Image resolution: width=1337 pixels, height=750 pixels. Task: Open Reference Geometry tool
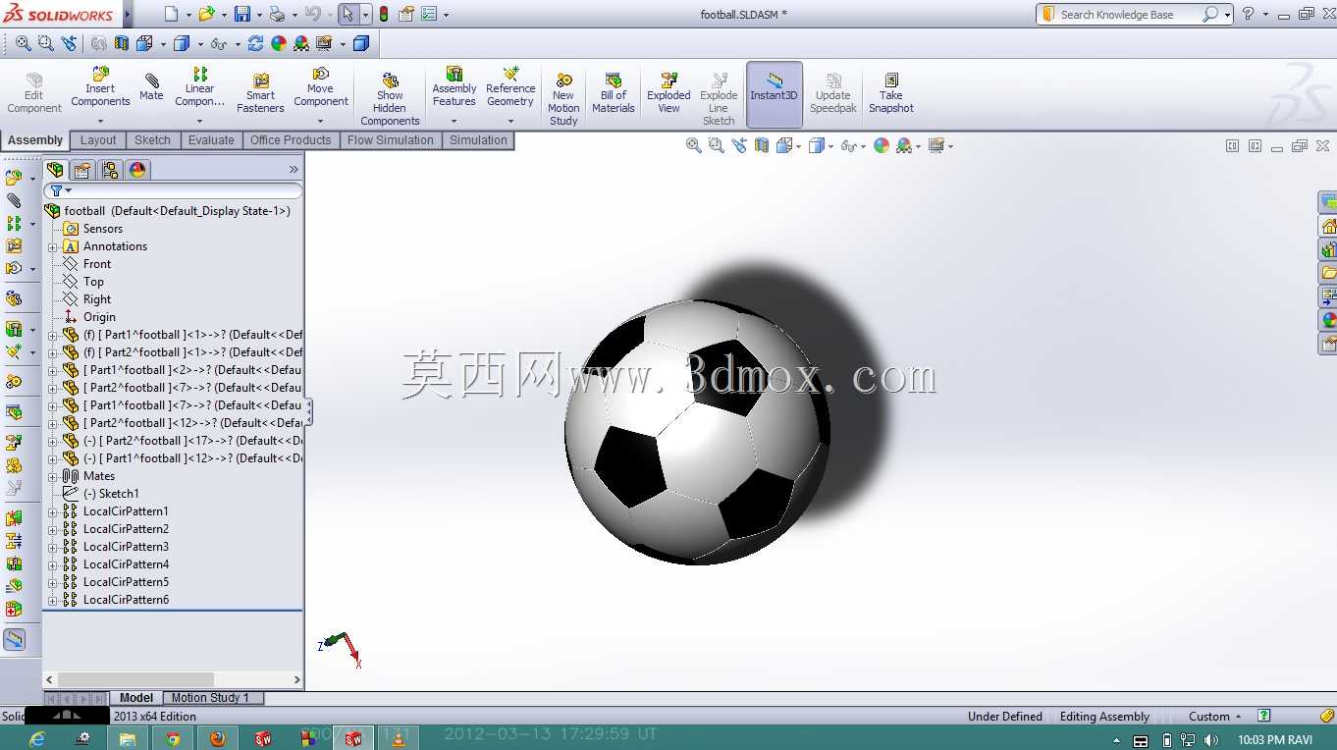tap(510, 86)
